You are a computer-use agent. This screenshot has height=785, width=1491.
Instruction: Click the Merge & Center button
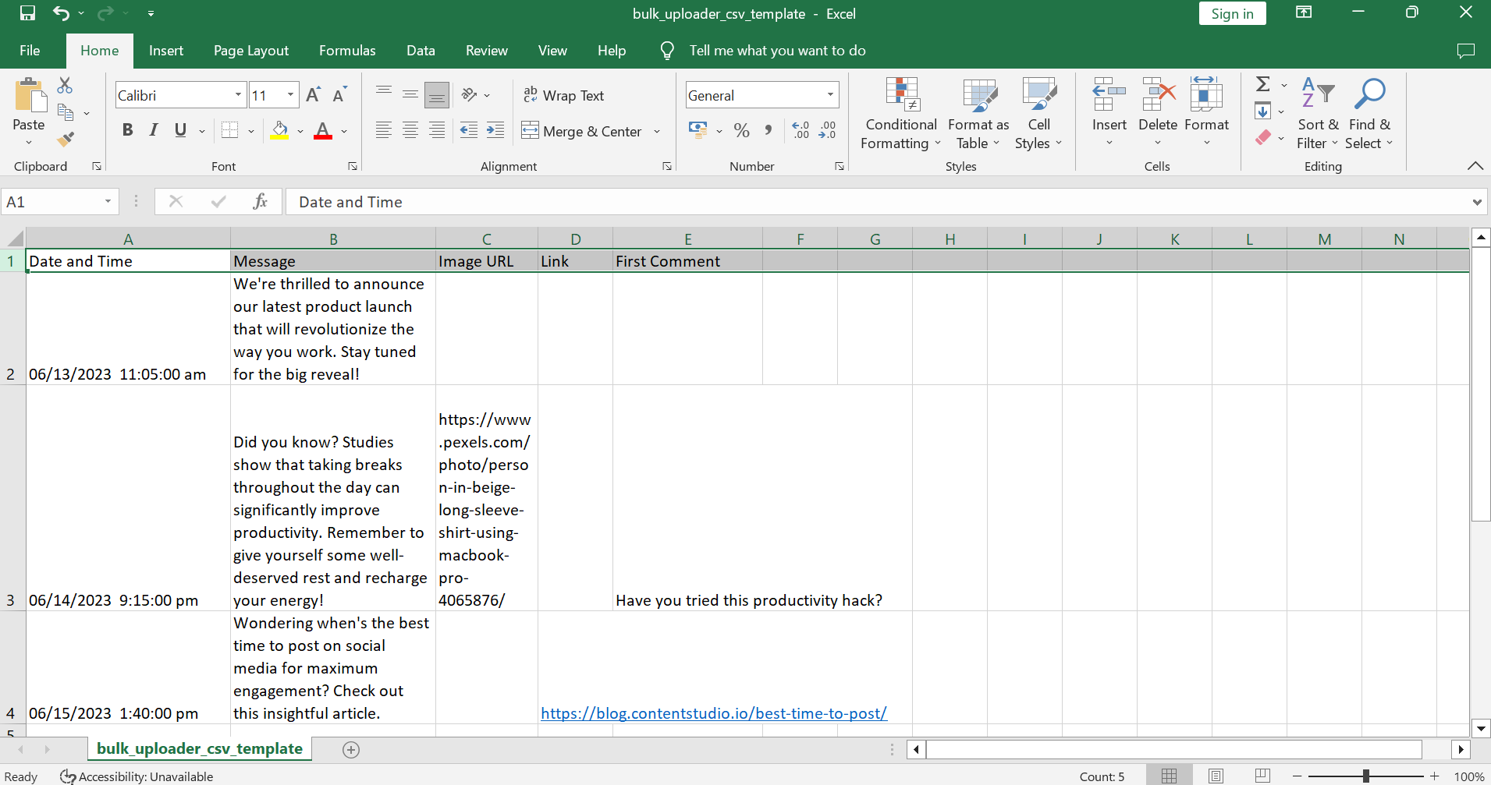[582, 131]
